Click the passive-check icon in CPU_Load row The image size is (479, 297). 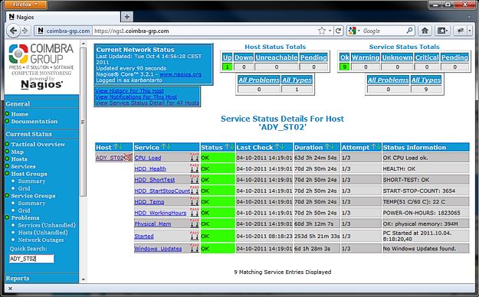pos(195,158)
